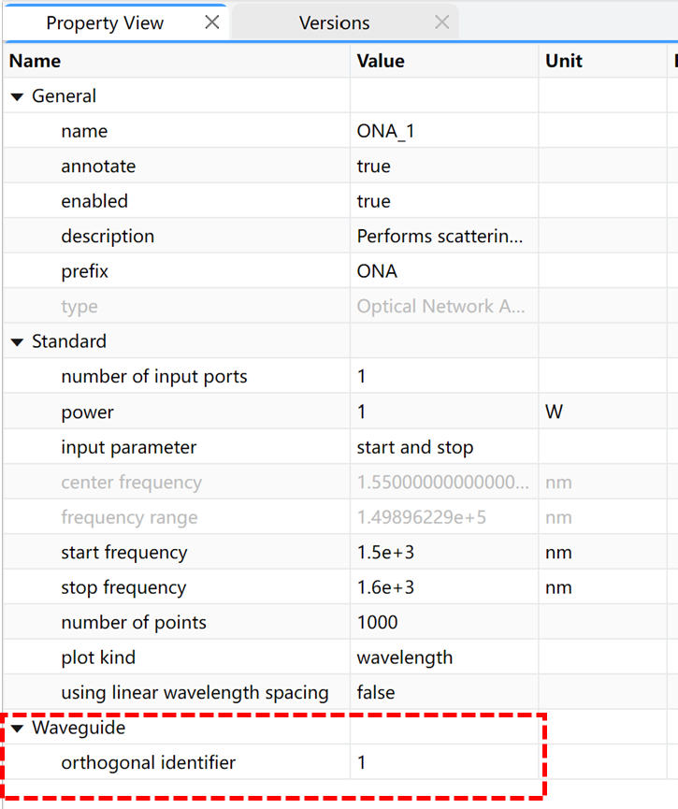Close the Versions tab
This screenshot has height=809, width=678.
pos(441,22)
